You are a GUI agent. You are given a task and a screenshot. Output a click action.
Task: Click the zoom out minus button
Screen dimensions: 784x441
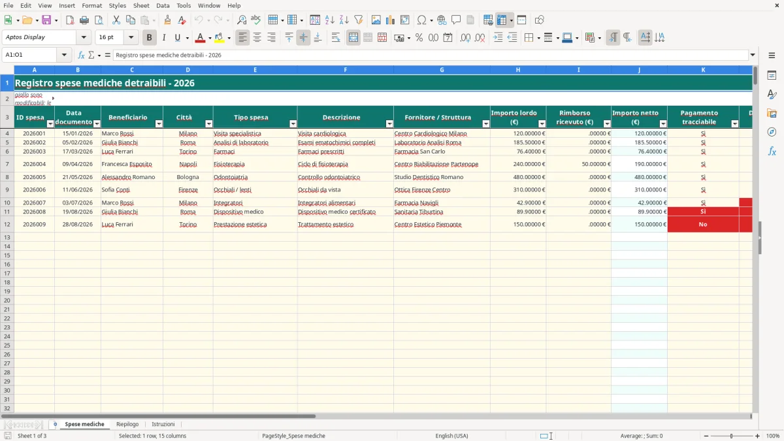click(x=706, y=436)
